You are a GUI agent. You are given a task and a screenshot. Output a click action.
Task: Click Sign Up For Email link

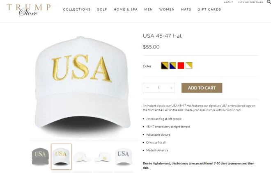pos(251,2)
